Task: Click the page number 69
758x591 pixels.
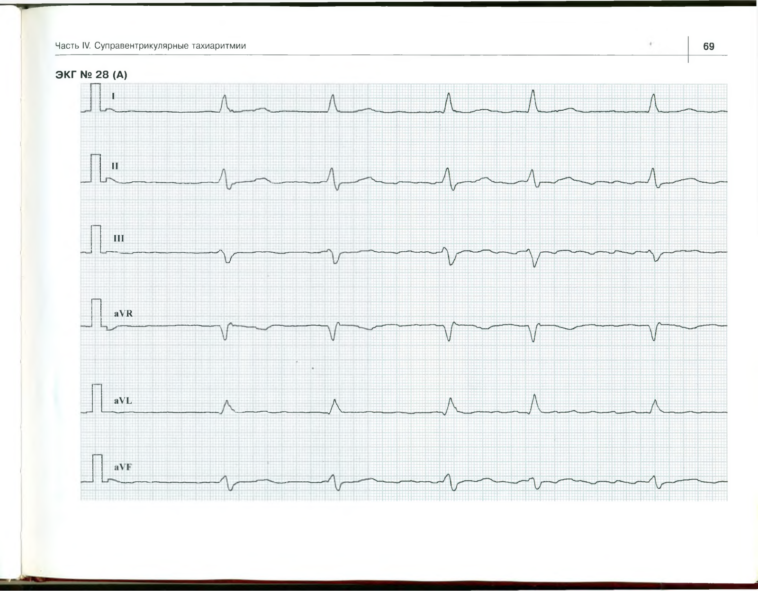Action: [x=709, y=46]
